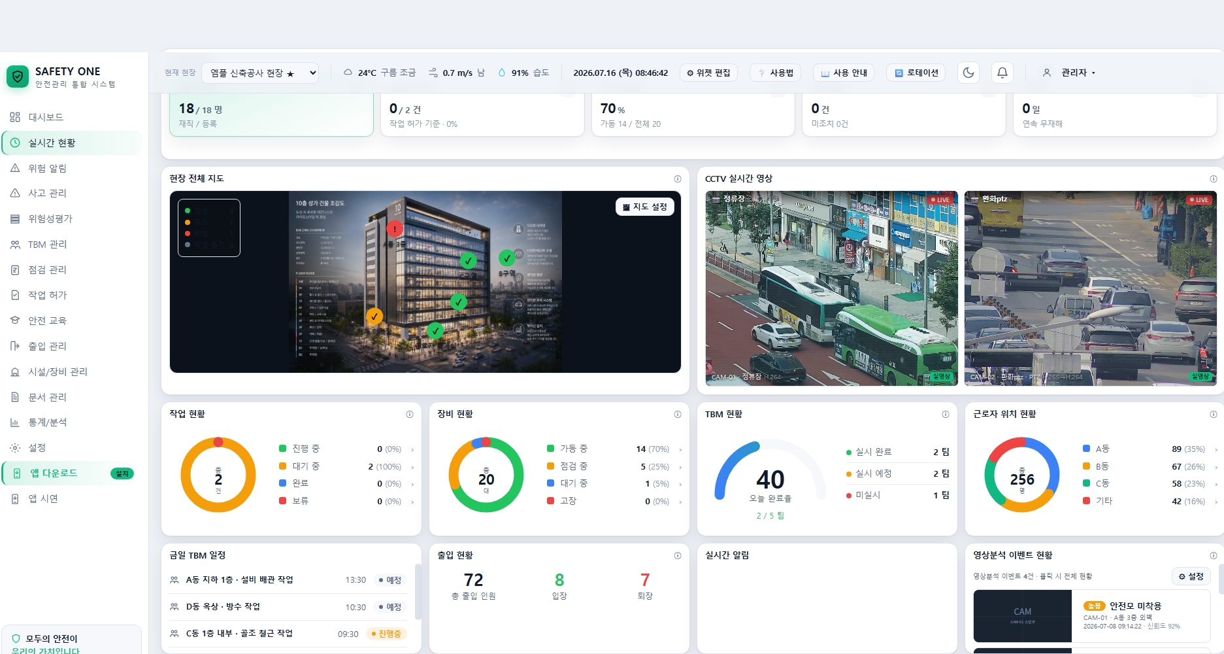Expand 진행 중 row chevron
Screen dimensions: 1224x654
pos(412,449)
